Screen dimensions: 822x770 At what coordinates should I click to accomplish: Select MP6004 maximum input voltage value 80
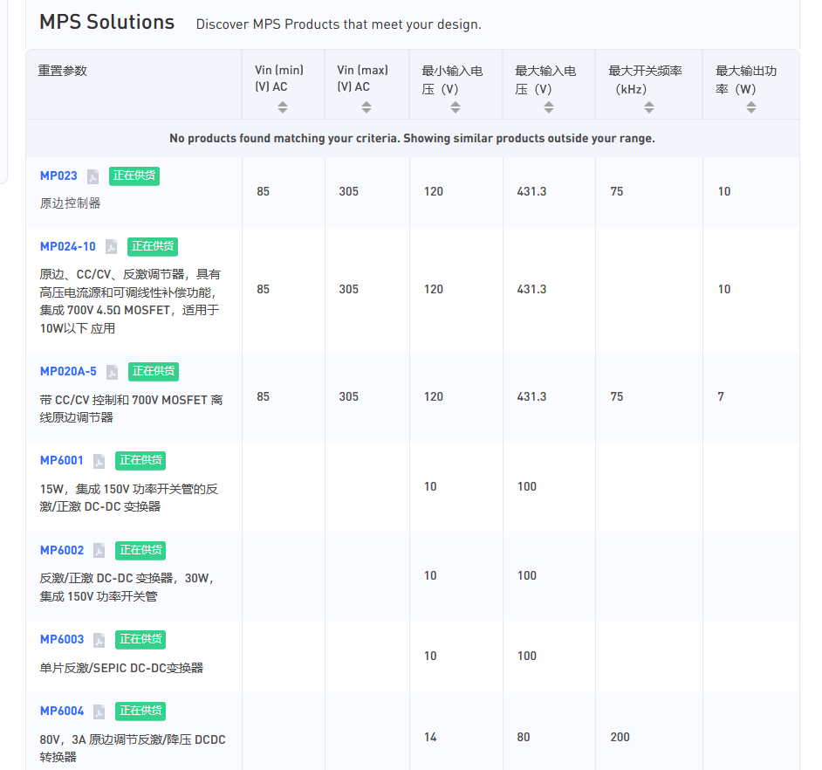pyautogui.click(x=524, y=737)
